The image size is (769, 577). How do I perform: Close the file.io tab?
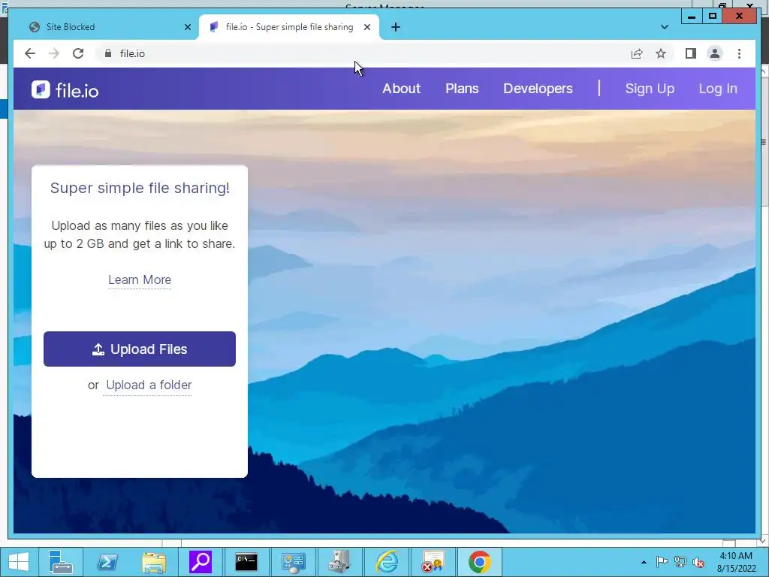coord(366,27)
